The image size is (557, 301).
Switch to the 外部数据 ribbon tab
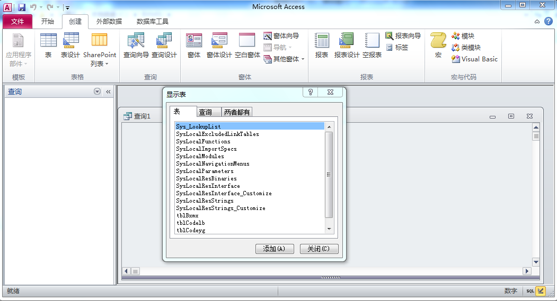[x=109, y=22]
